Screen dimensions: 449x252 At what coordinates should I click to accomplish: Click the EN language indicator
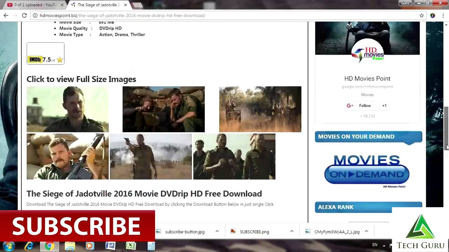[375, 245]
